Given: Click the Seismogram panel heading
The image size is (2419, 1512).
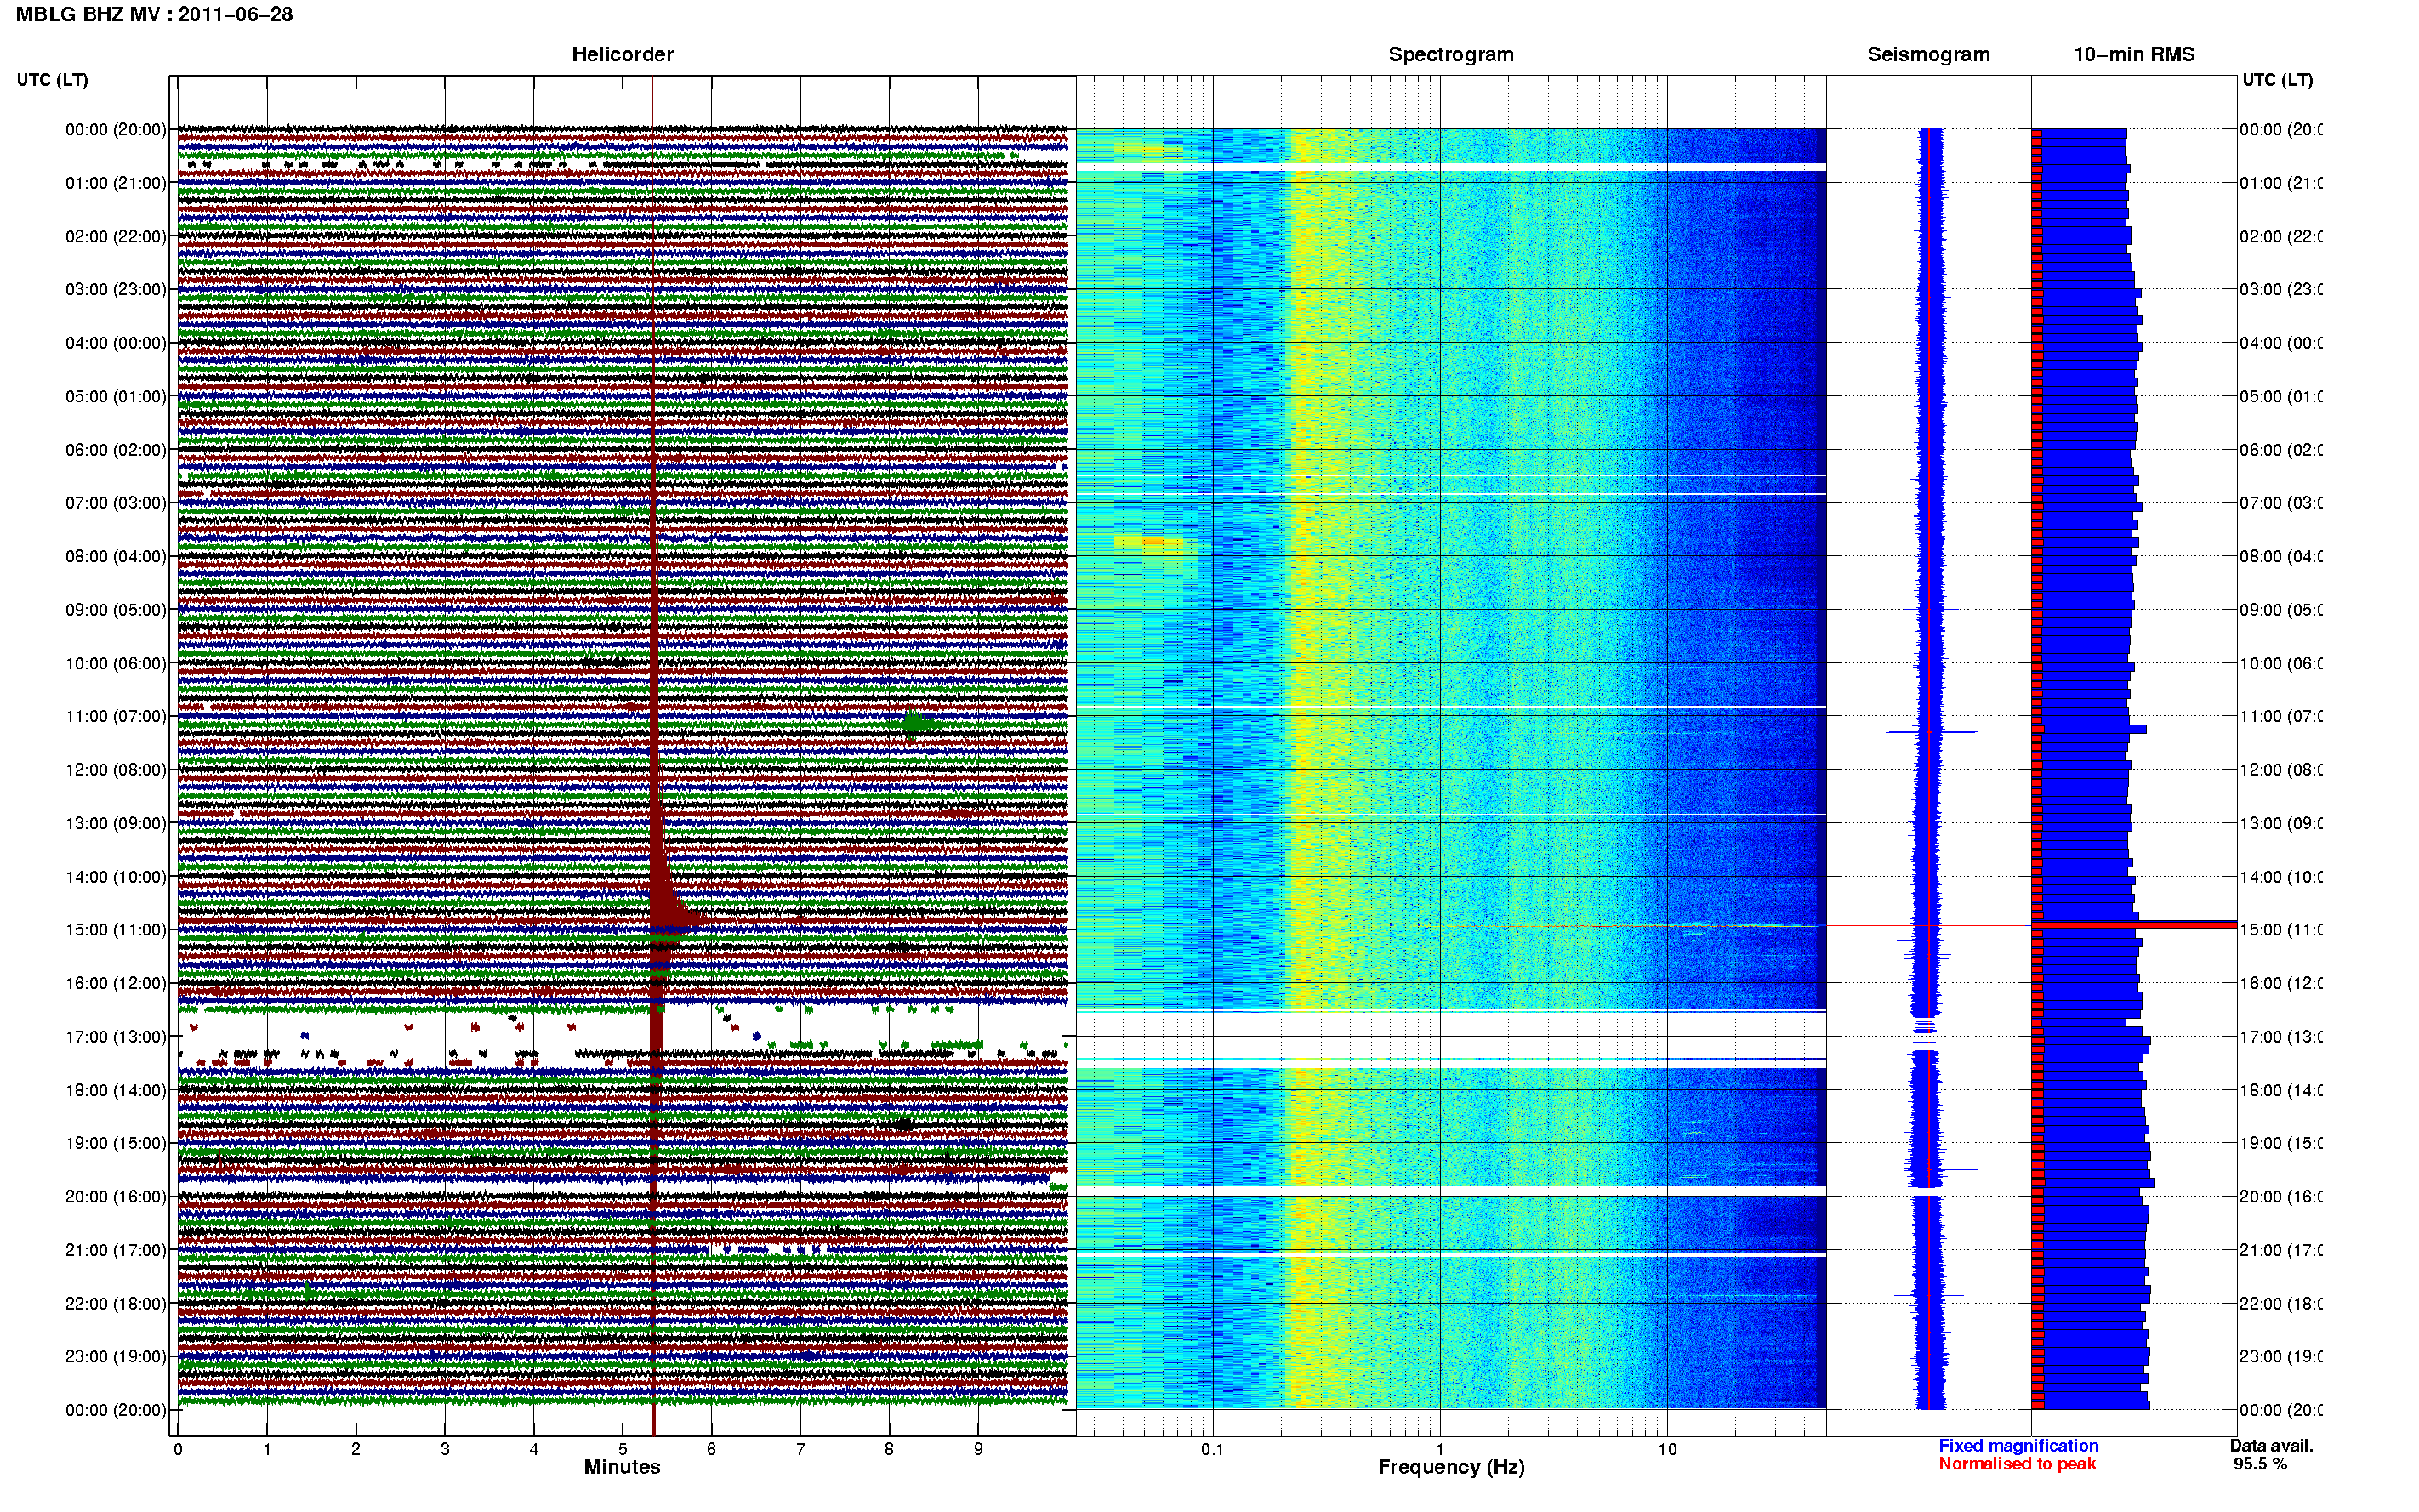Looking at the screenshot, I should 1928,54.
